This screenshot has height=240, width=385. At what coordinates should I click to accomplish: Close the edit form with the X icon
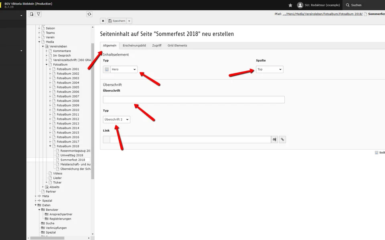[103, 21]
